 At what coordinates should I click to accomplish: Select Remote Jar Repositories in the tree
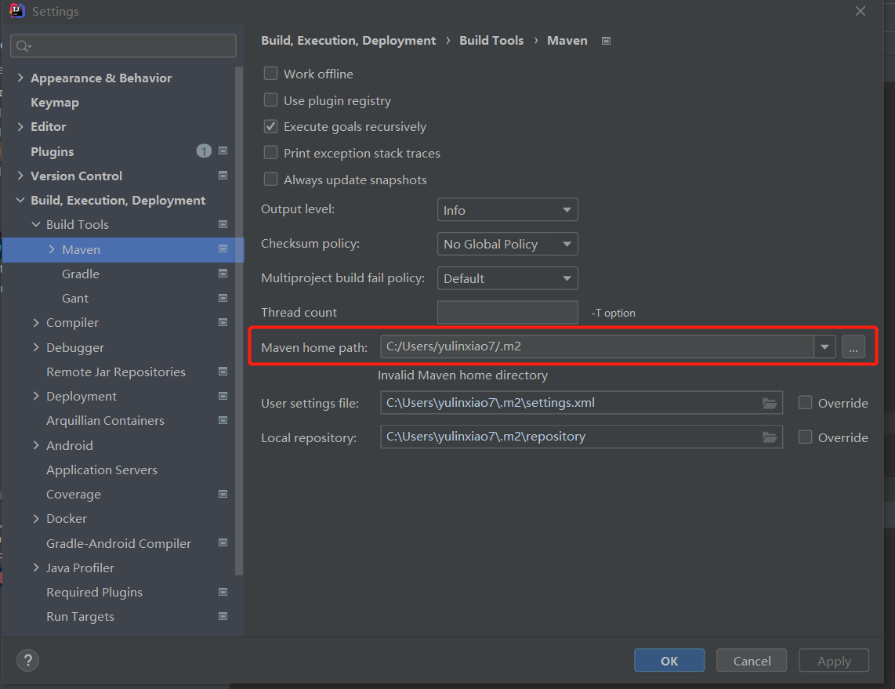coord(116,372)
